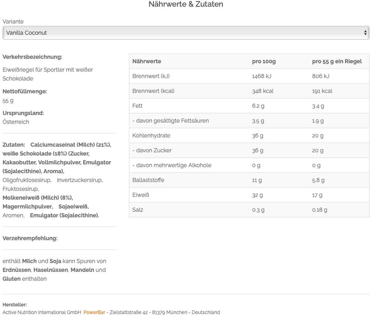Select the Kohlenhydrate row label

tap(151, 136)
